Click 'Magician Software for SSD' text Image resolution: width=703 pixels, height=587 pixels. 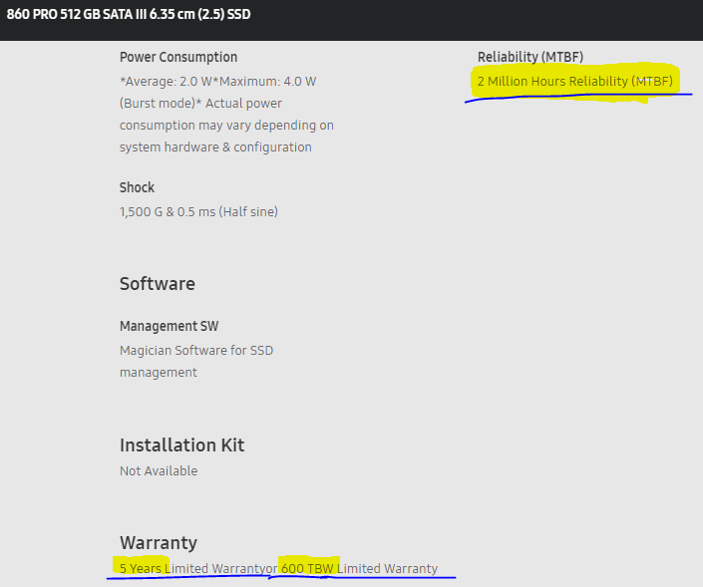[x=196, y=351]
